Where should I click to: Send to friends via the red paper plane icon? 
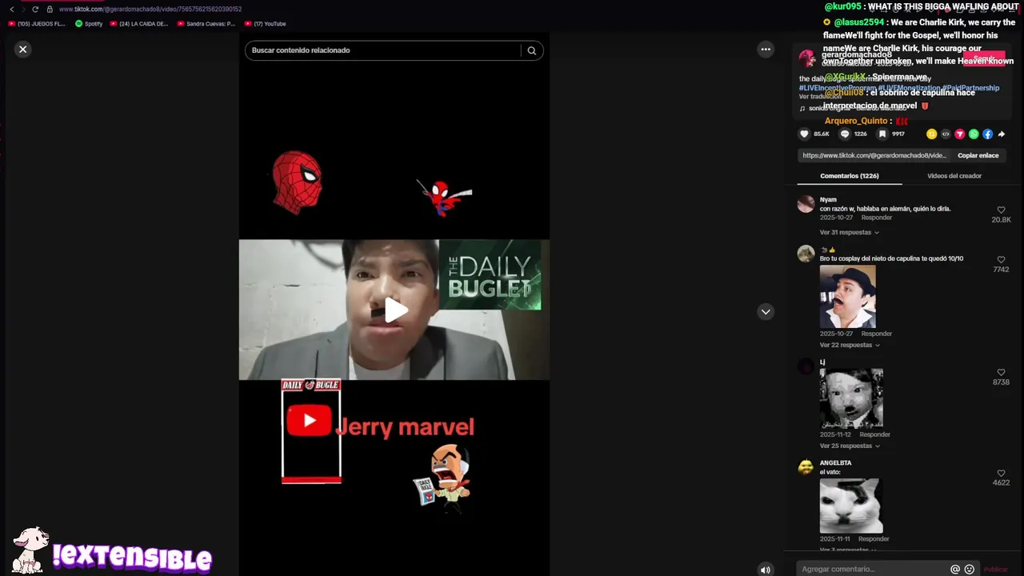pyautogui.click(x=959, y=134)
